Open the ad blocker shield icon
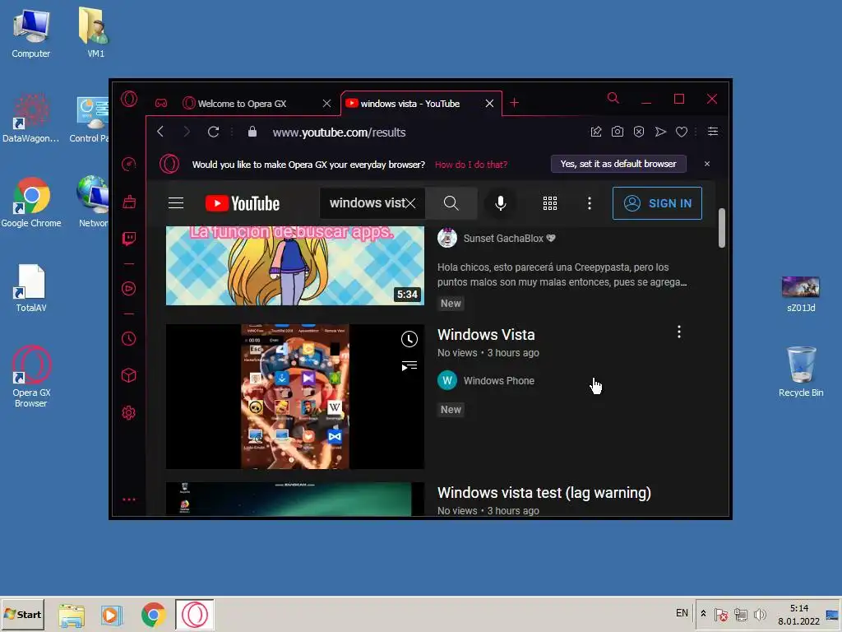842x632 pixels. pyautogui.click(x=639, y=132)
